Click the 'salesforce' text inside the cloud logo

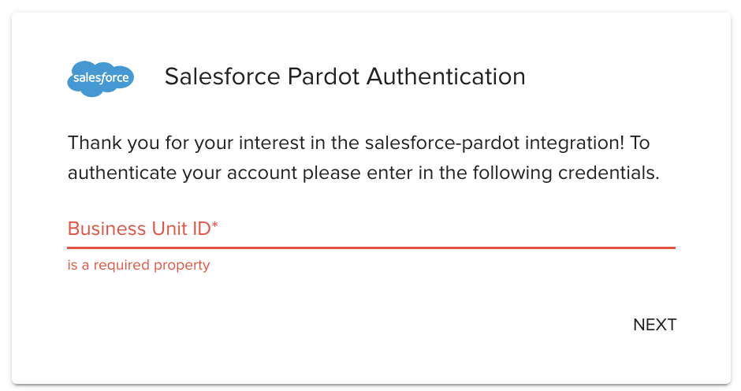point(101,79)
